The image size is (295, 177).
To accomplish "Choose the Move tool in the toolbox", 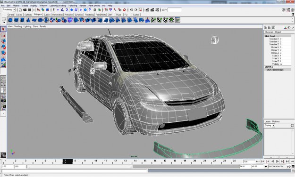I will pyautogui.click(x=3, y=41).
